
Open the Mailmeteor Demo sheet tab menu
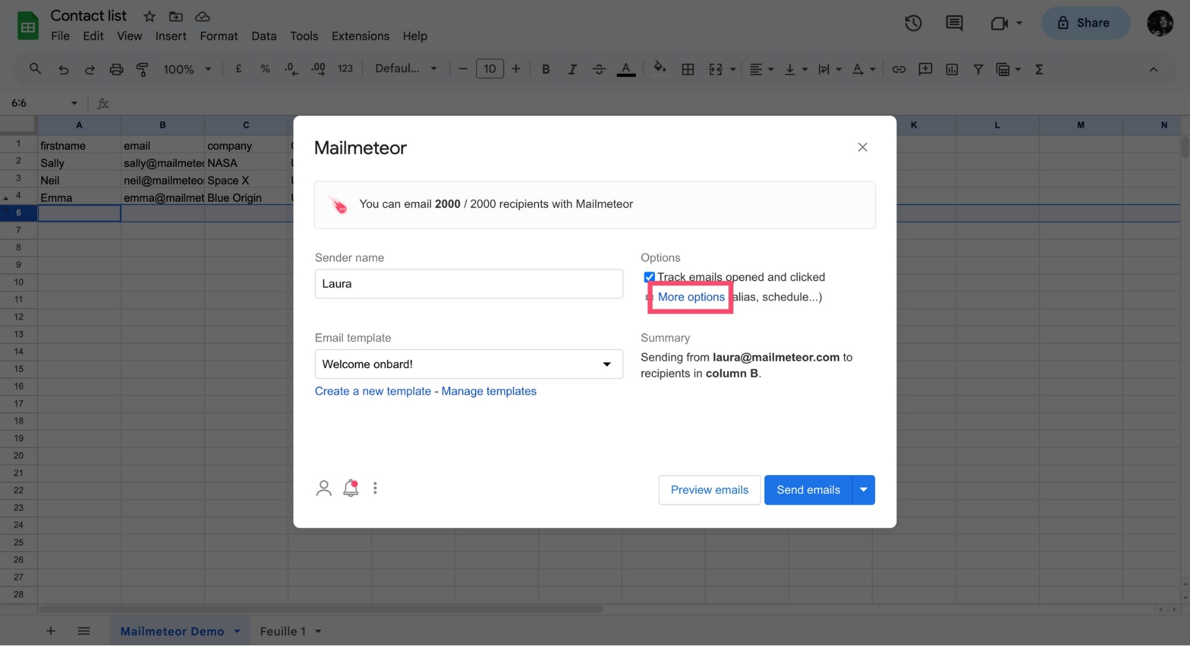click(x=237, y=631)
